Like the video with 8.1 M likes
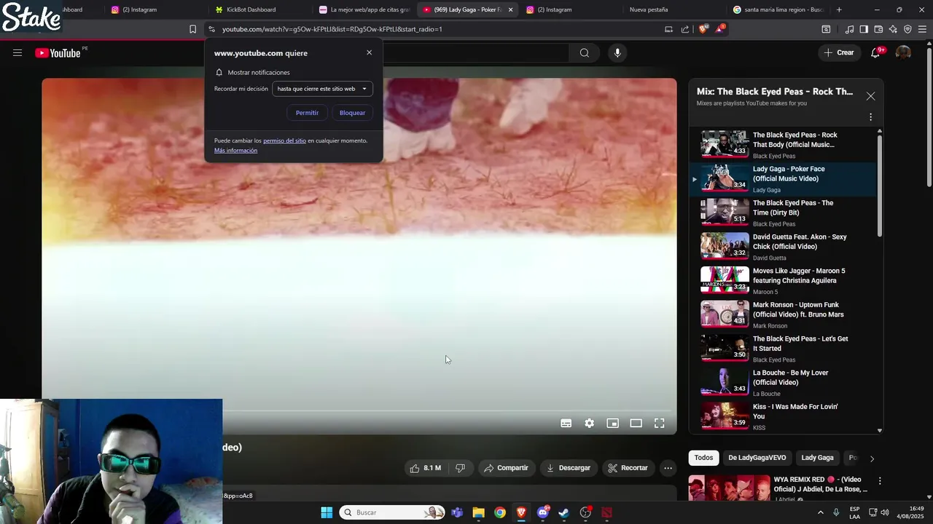The height and width of the screenshot is (524, 933). (426, 468)
